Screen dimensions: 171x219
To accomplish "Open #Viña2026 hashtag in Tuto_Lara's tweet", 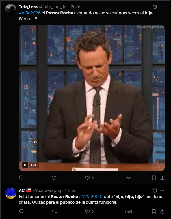I will [x=30, y=13].
